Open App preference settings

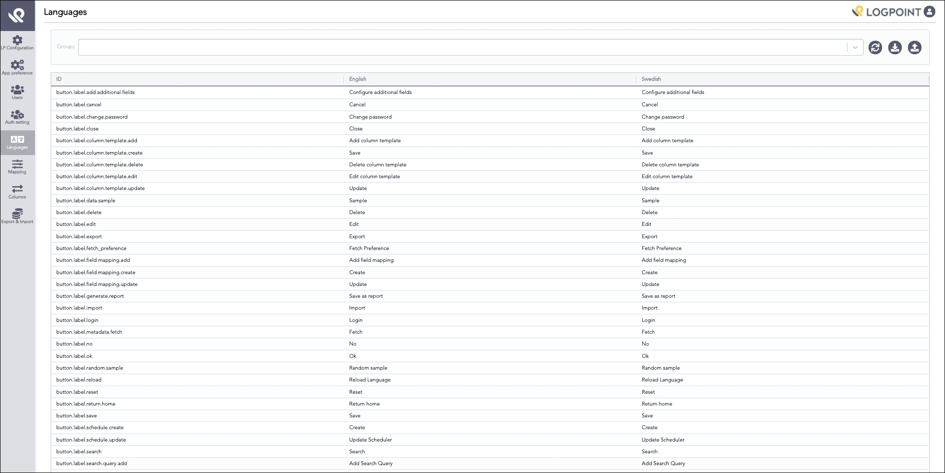(18, 68)
